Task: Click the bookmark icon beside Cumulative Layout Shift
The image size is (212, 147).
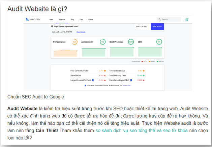Action: click(x=131, y=80)
